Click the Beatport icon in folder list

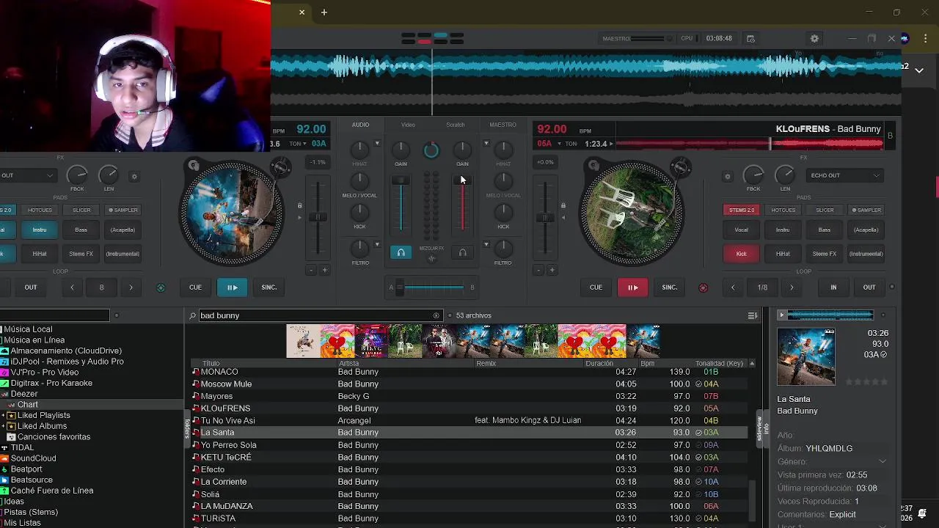coord(4,469)
